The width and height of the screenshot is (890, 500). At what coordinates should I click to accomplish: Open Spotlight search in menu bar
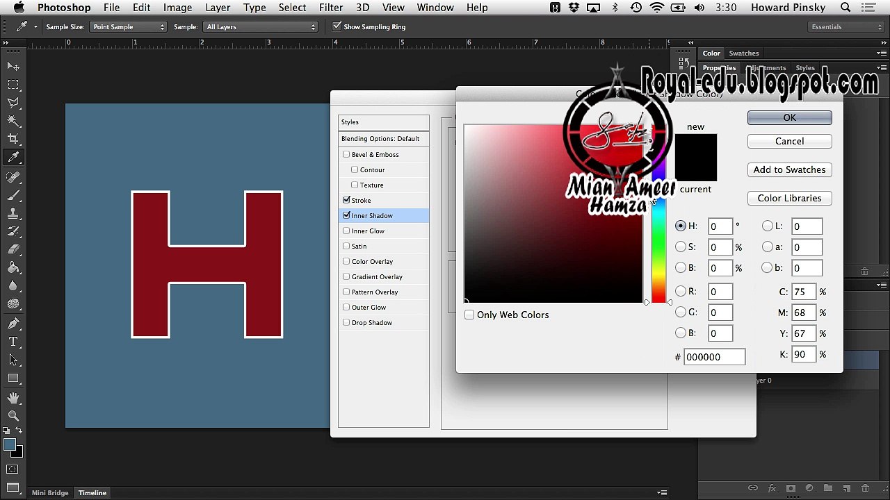click(x=845, y=8)
